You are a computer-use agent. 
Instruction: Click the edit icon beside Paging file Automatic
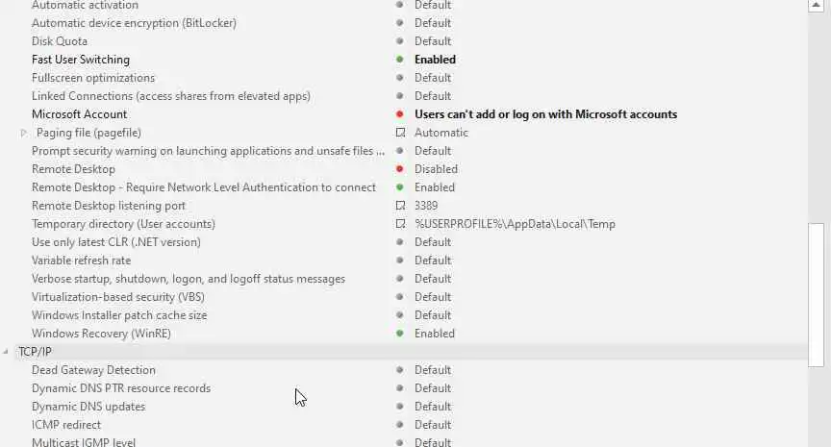(400, 133)
